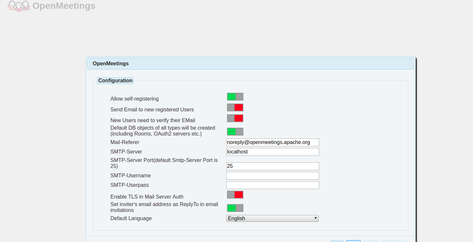Click the "Default Language" label

(131, 218)
